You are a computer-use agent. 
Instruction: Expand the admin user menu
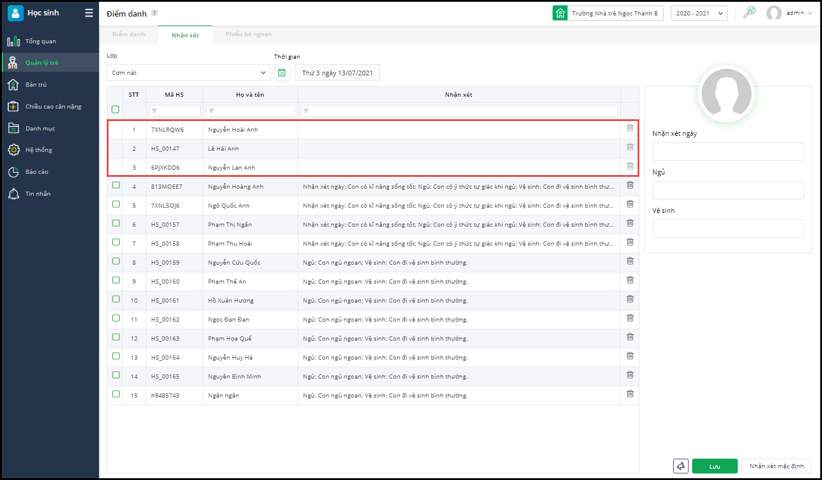click(x=789, y=13)
